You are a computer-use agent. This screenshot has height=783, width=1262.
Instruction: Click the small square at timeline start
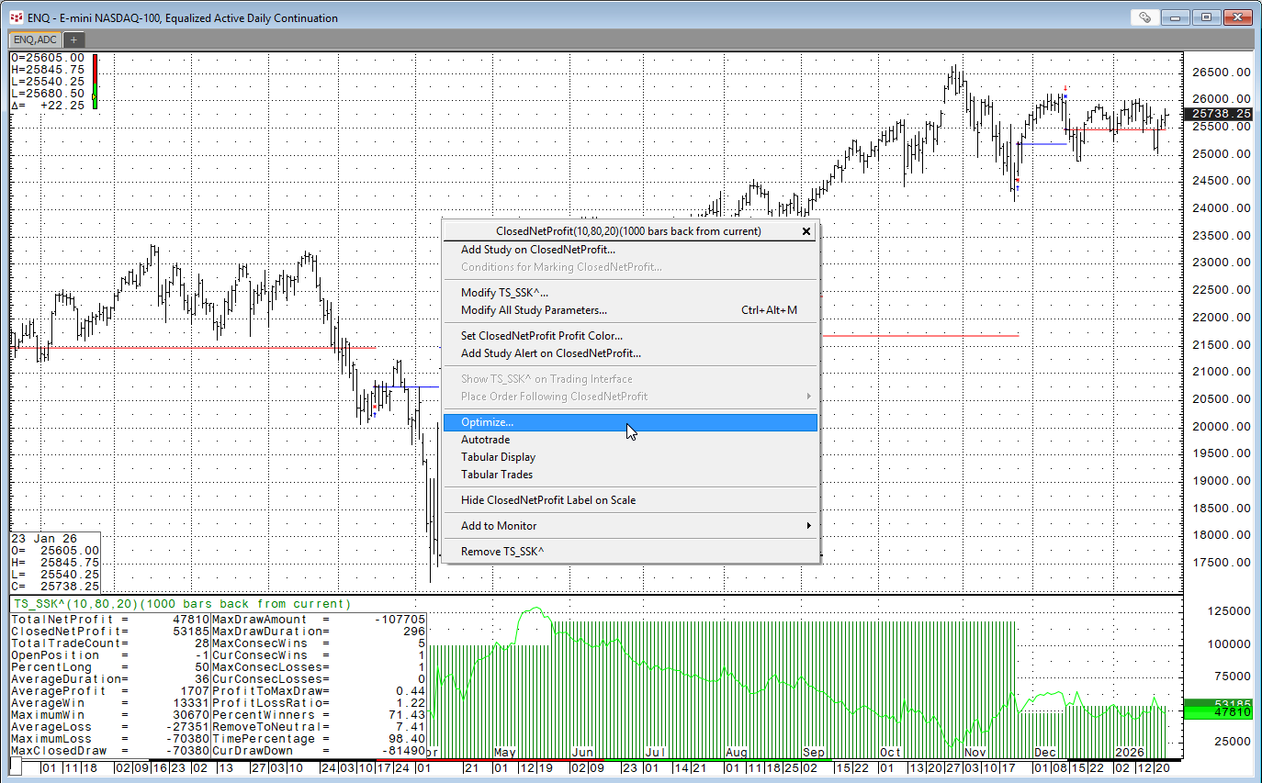pyautogui.click(x=16, y=767)
